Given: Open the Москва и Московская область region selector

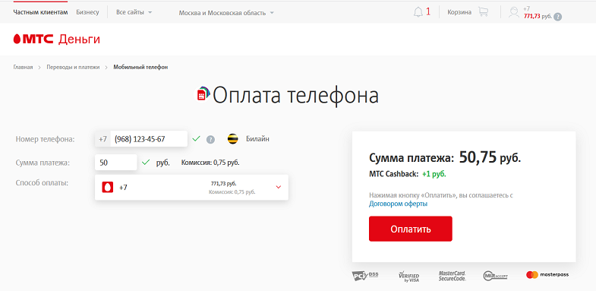Looking at the screenshot, I should point(226,13).
